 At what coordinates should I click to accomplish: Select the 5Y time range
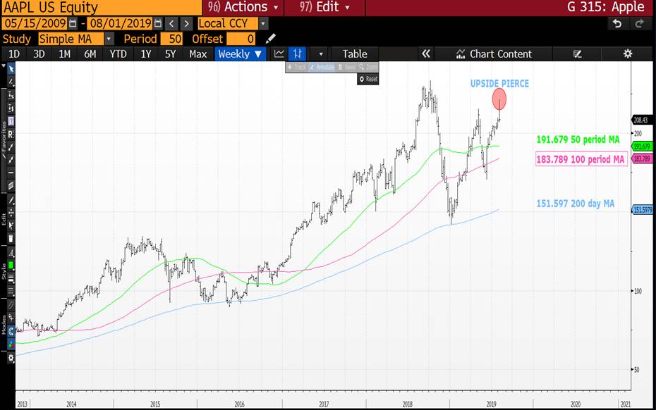[170, 54]
